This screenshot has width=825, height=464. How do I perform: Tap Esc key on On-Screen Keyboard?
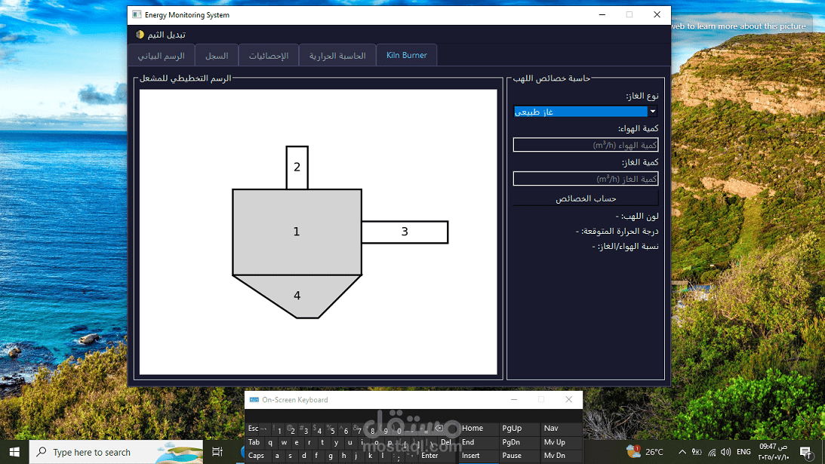(253, 429)
